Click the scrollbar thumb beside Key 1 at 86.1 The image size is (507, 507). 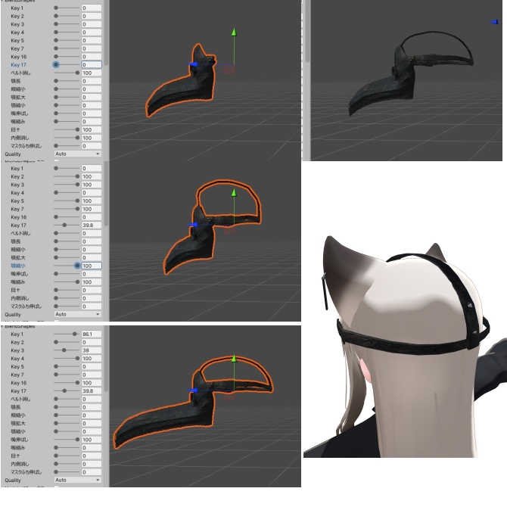coord(106,359)
